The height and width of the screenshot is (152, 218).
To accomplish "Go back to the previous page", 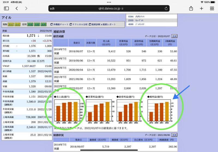I will pos(17,8).
